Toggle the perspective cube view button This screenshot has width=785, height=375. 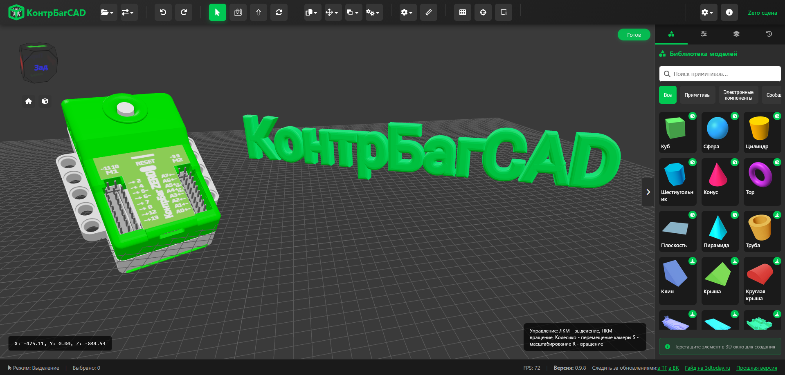[x=45, y=101]
